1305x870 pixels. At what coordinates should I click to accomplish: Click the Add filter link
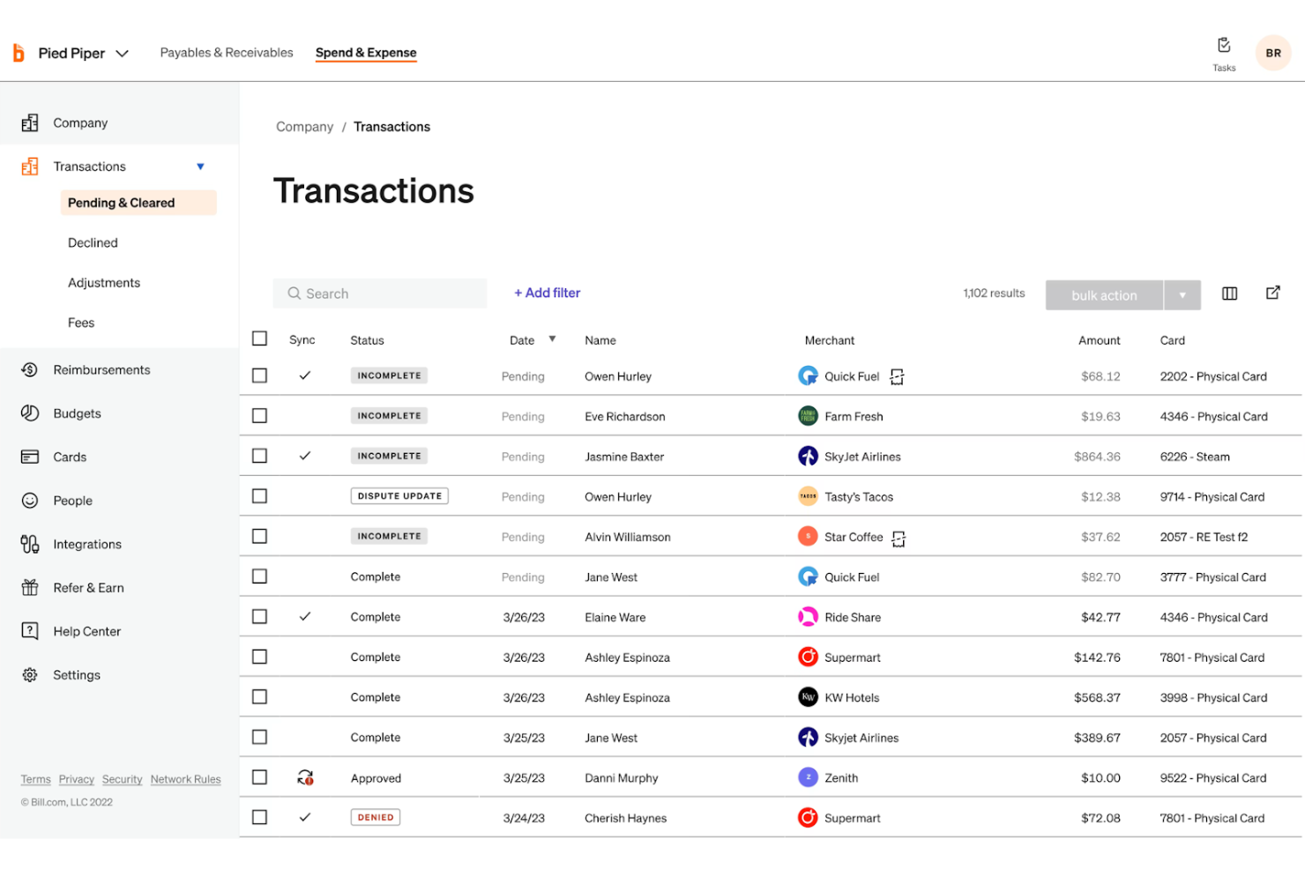[x=547, y=293]
